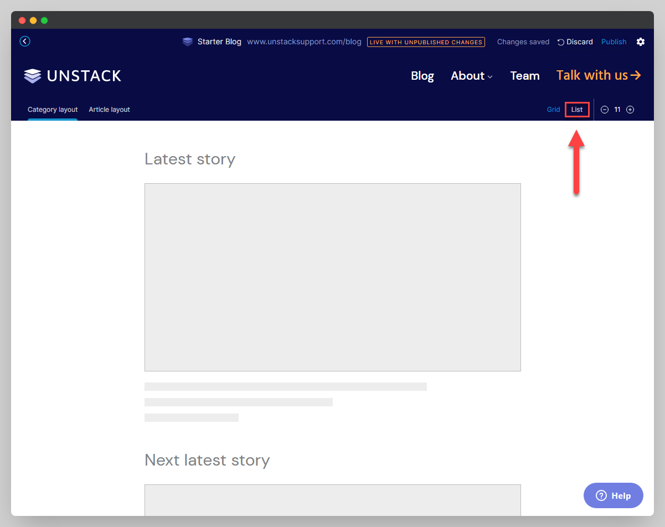Select the List view option
Screen dimensions: 665x527
tap(577, 110)
